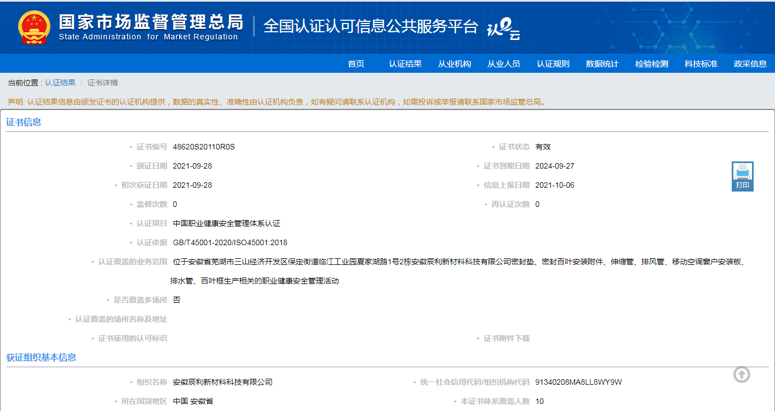The width and height of the screenshot is (775, 411).
Task: Click 中国职业健康安全管理体系认证 text
Action: coord(226,223)
